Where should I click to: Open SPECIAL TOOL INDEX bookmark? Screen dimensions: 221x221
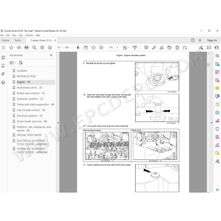29,135
